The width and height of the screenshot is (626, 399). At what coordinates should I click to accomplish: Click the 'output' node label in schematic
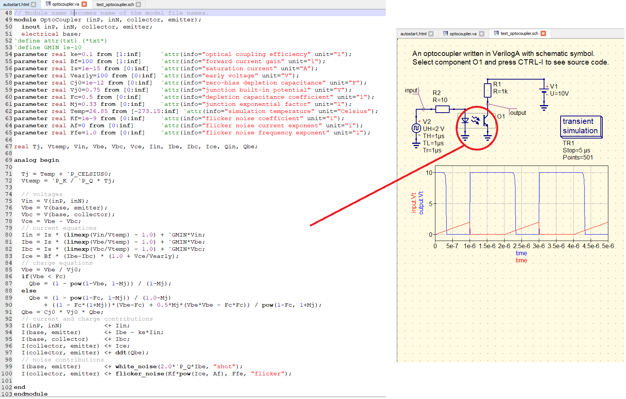tap(518, 113)
